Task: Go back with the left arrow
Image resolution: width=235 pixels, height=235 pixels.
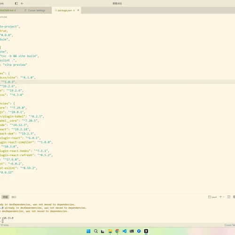Action: pos(22,3)
